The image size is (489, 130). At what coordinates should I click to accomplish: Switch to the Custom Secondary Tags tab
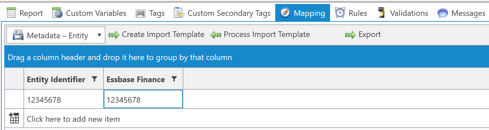pyautogui.click(x=222, y=13)
